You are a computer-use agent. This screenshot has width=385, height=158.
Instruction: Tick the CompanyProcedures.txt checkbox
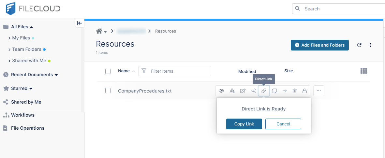click(108, 91)
